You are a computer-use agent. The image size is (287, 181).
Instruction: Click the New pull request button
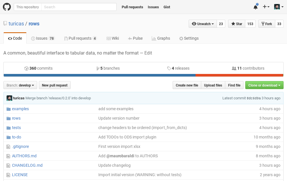point(55,85)
